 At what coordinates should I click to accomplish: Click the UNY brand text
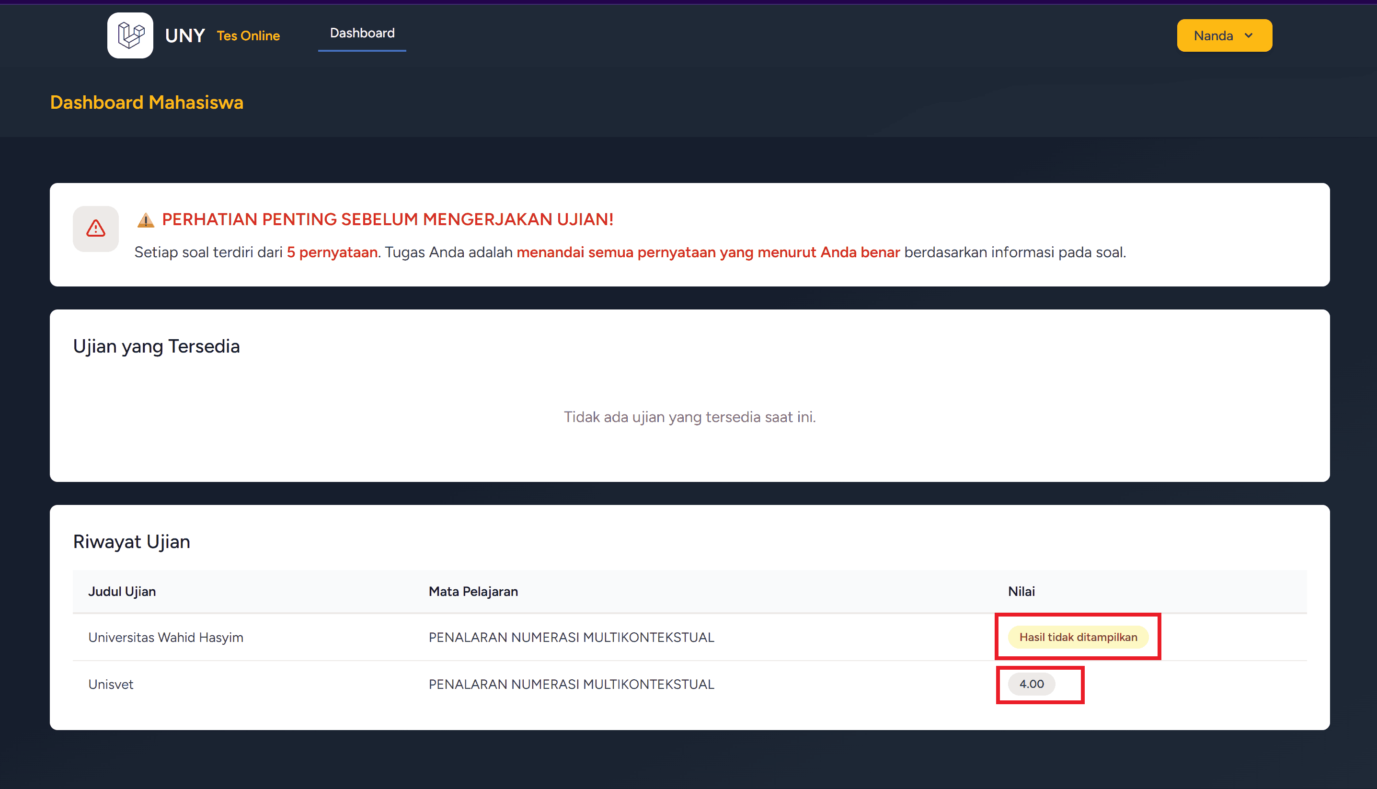click(x=185, y=36)
